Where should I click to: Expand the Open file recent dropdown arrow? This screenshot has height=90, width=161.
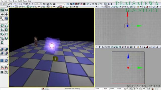pos(6,4)
